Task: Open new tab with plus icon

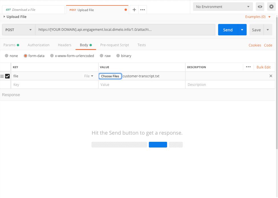Action: tap(134, 10)
